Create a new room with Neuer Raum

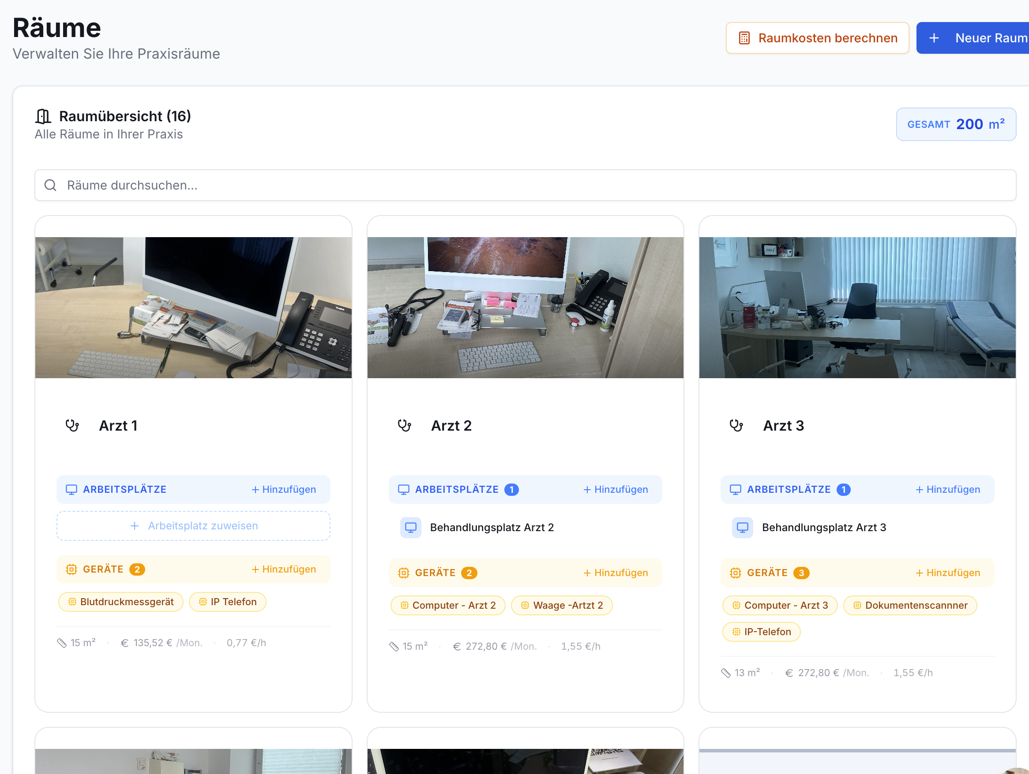[x=973, y=38]
